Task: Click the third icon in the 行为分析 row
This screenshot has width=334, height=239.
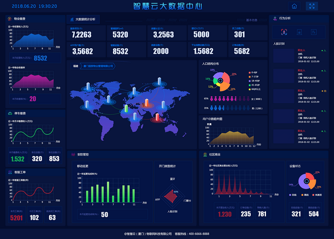Action: (x=314, y=32)
